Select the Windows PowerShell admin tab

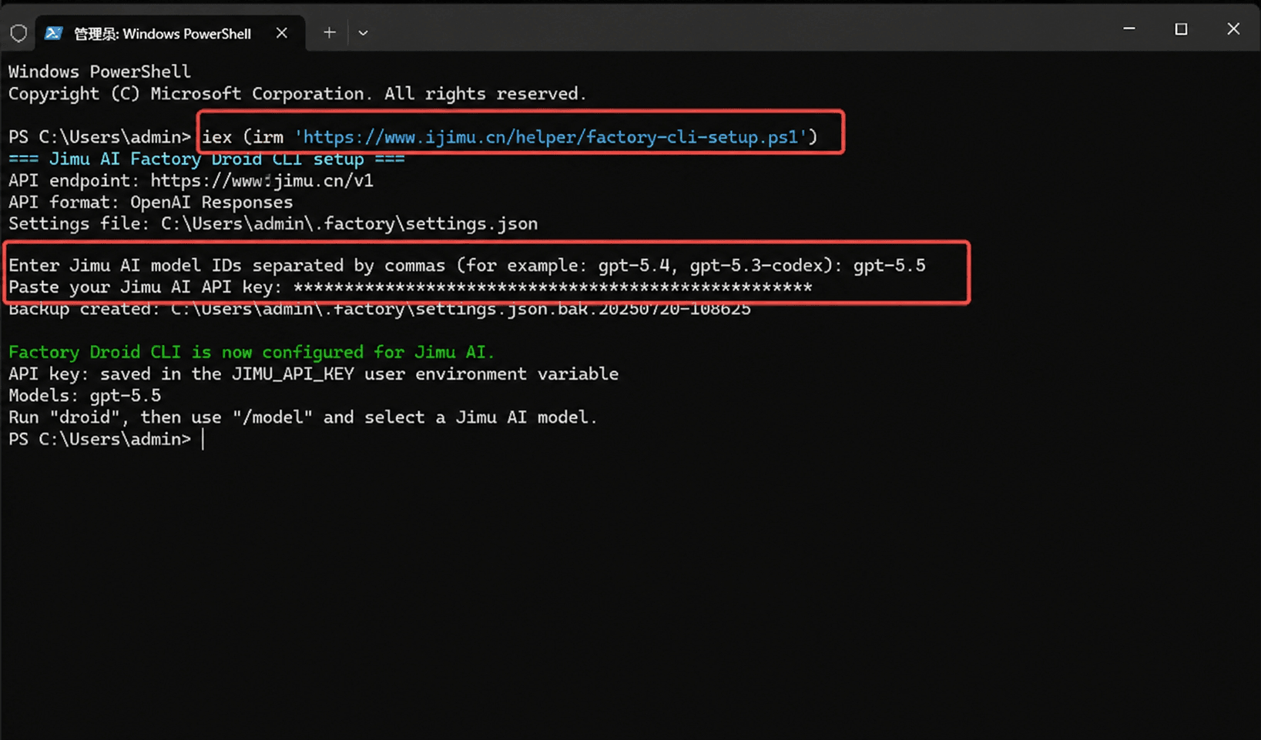point(170,33)
